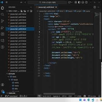Collapse the project folder in Explorer

click(7, 11)
